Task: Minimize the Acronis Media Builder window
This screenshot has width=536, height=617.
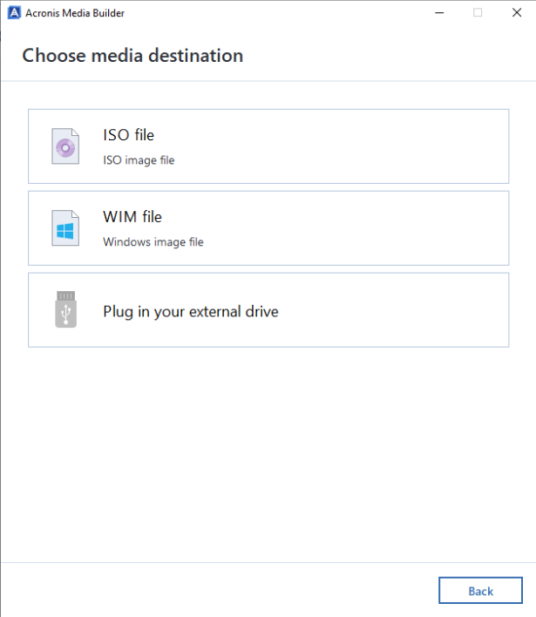Action: 436,12
